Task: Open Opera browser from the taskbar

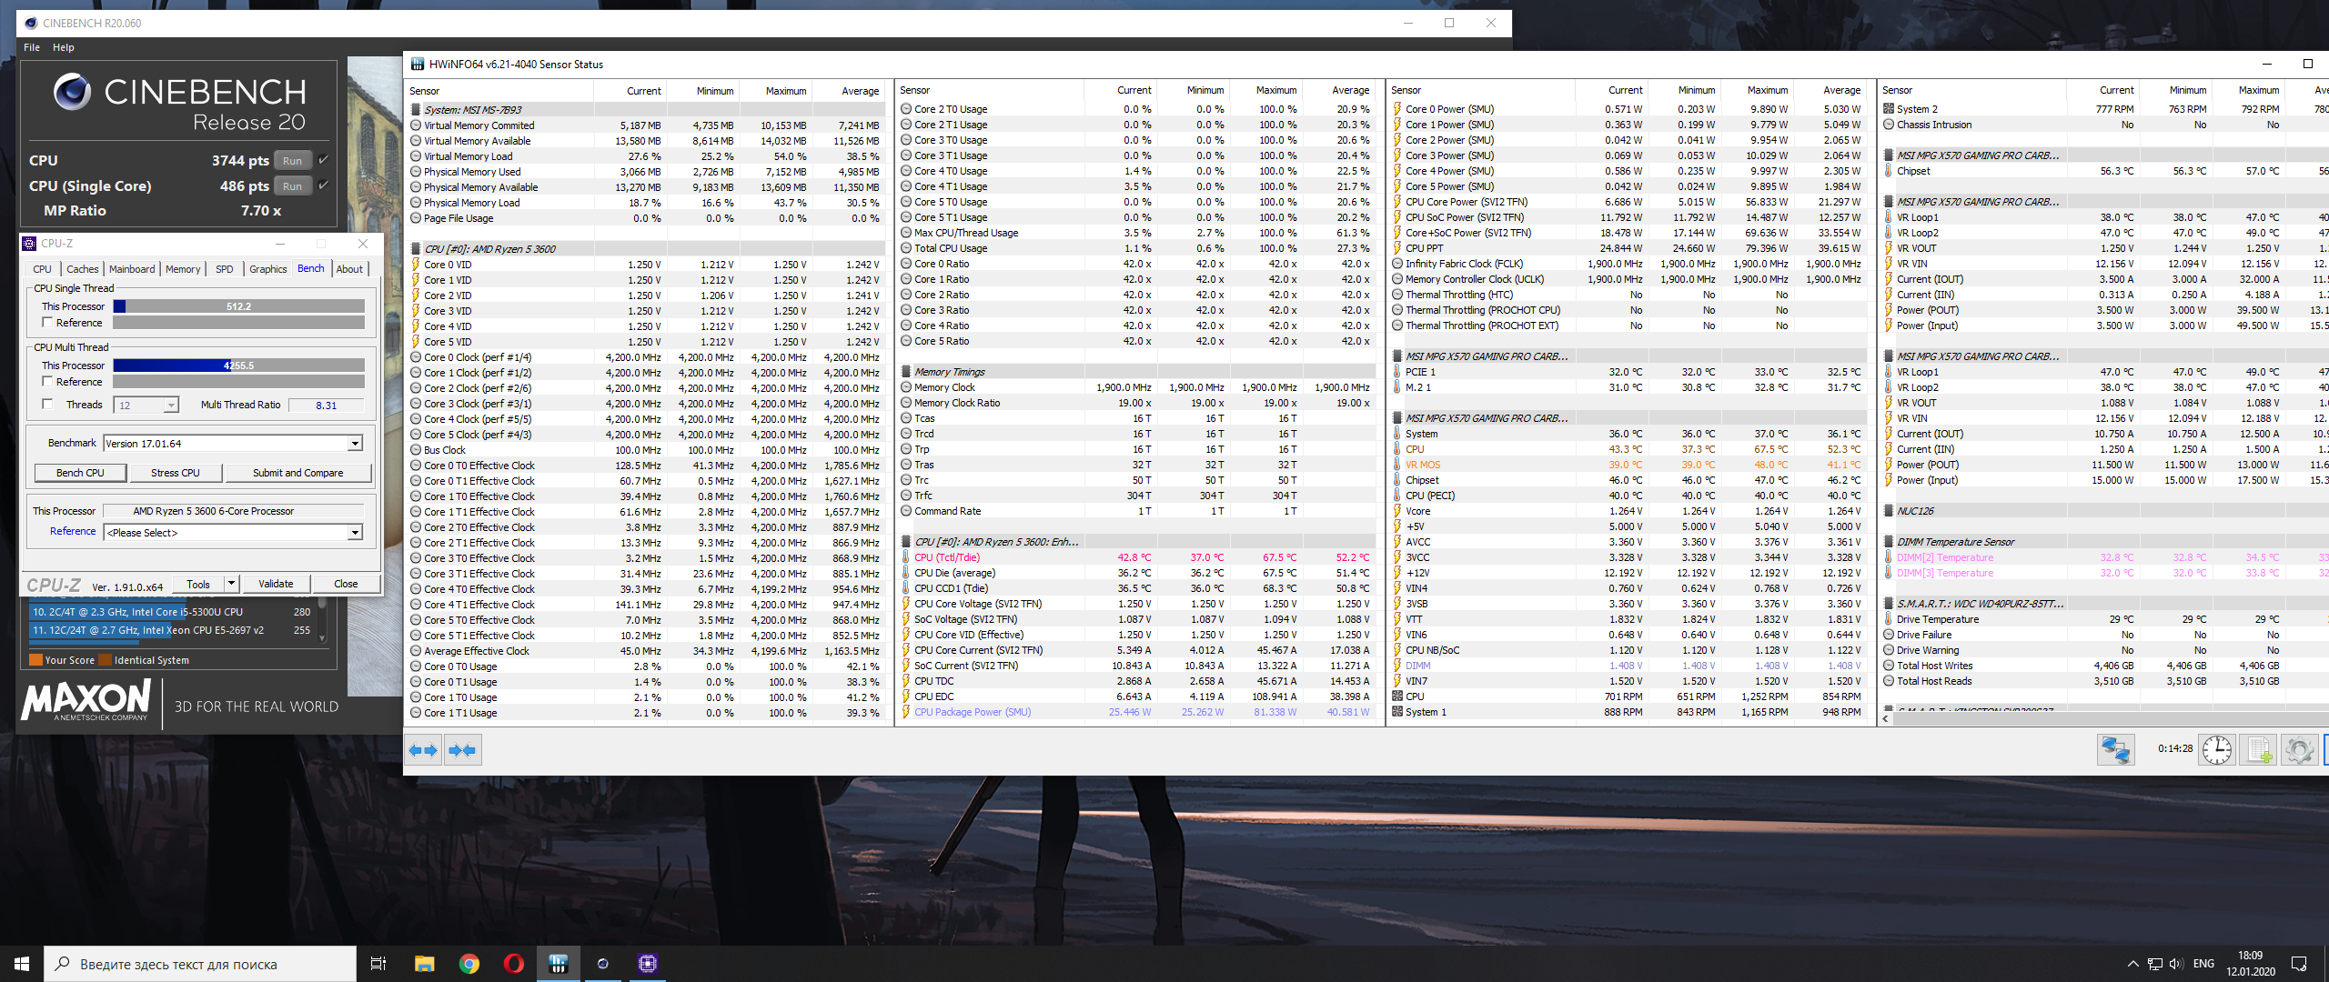Action: click(514, 964)
